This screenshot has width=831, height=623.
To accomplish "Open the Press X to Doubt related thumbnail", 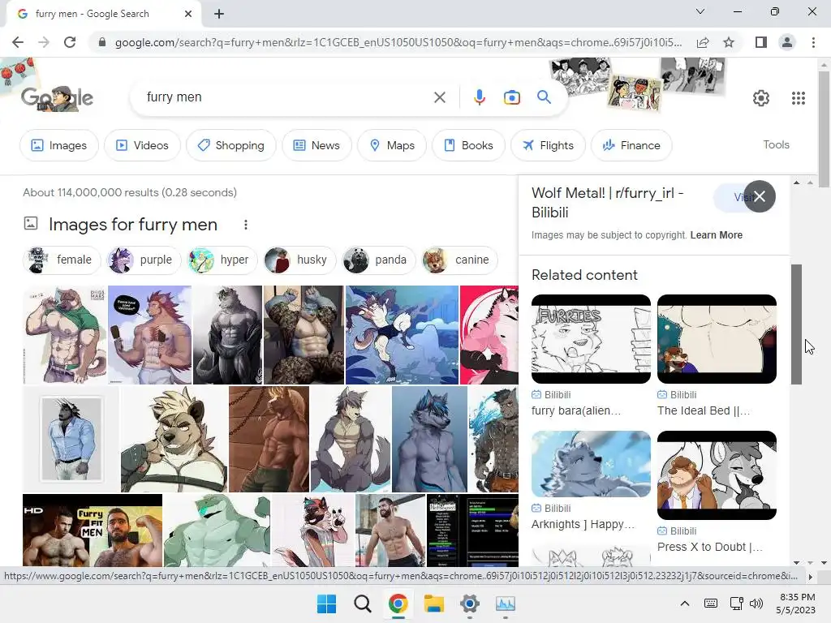I will 717,475.
